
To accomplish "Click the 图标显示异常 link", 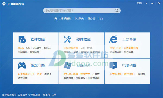I will (x=71, y=74).
